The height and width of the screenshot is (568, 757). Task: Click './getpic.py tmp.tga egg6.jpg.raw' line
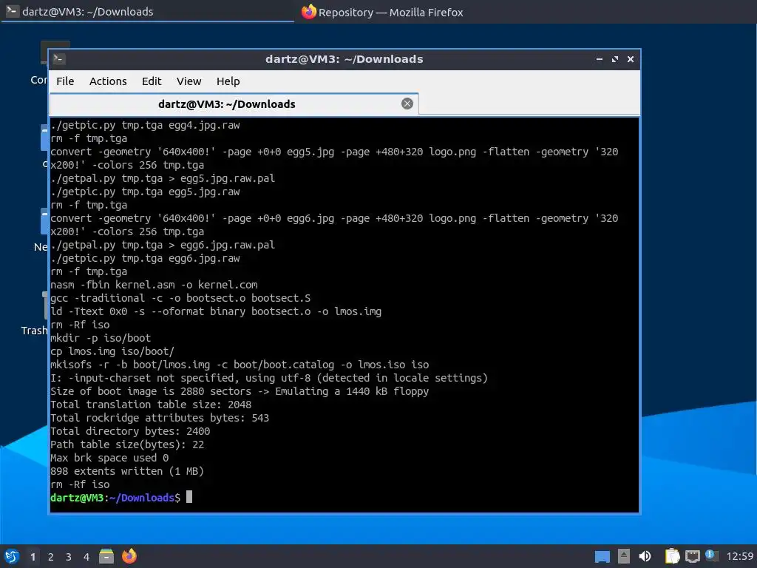click(x=145, y=258)
